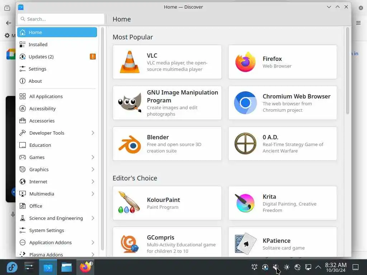Viewport: 367px width, 275px height.
Task: Expand the Plasma Addons arrow
Action: point(93,255)
